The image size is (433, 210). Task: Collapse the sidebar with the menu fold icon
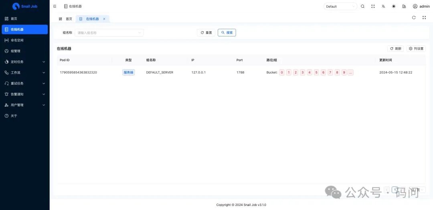click(55, 6)
